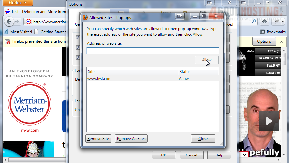Select the Test - Definition browser tab
This screenshot has height=163, width=289.
pyautogui.click(x=36, y=12)
